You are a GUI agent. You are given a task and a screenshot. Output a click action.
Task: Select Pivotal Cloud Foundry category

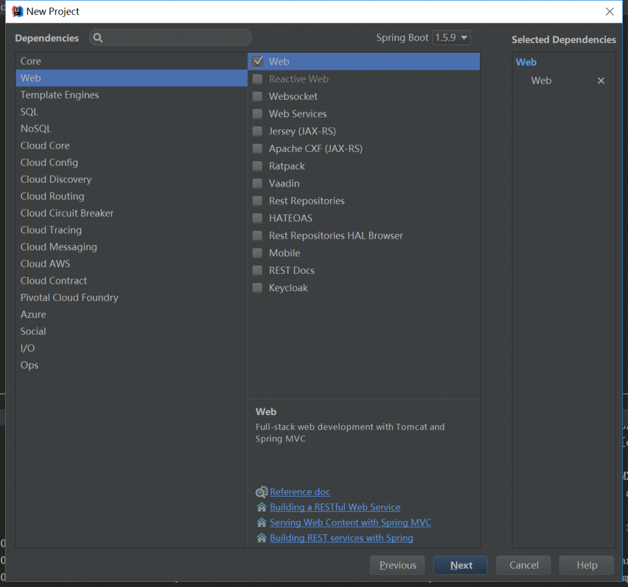click(131, 298)
